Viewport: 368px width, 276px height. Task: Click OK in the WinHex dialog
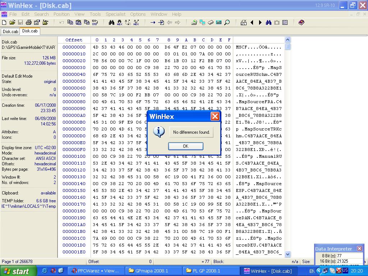pyautogui.click(x=185, y=146)
